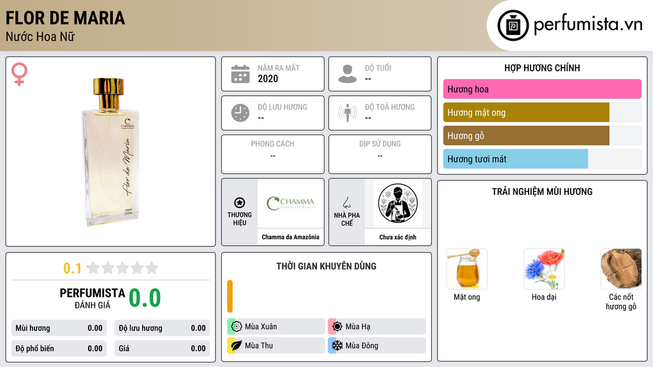
Task: Click the pink Hương hoa accord bar
Action: (x=542, y=89)
